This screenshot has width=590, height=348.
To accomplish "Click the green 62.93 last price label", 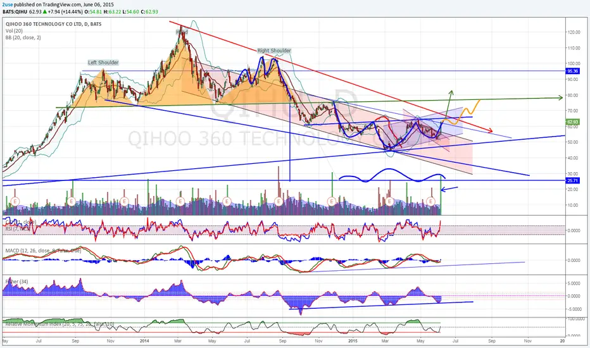I will [572, 122].
